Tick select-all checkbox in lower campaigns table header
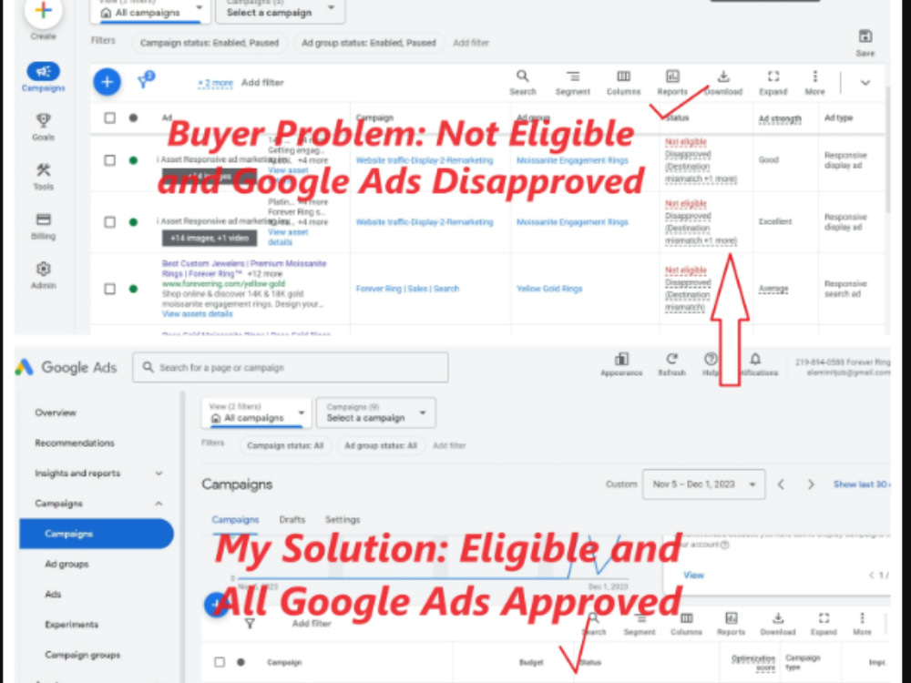911x683 pixels. coord(220,662)
